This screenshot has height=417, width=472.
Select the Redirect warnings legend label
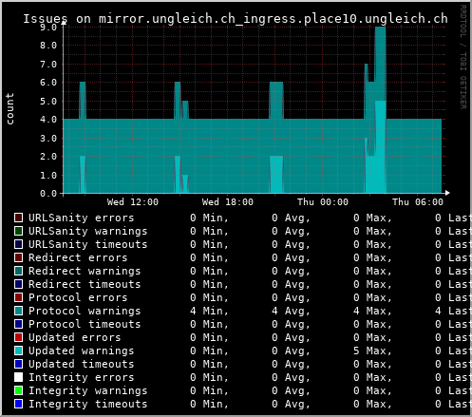85,271
